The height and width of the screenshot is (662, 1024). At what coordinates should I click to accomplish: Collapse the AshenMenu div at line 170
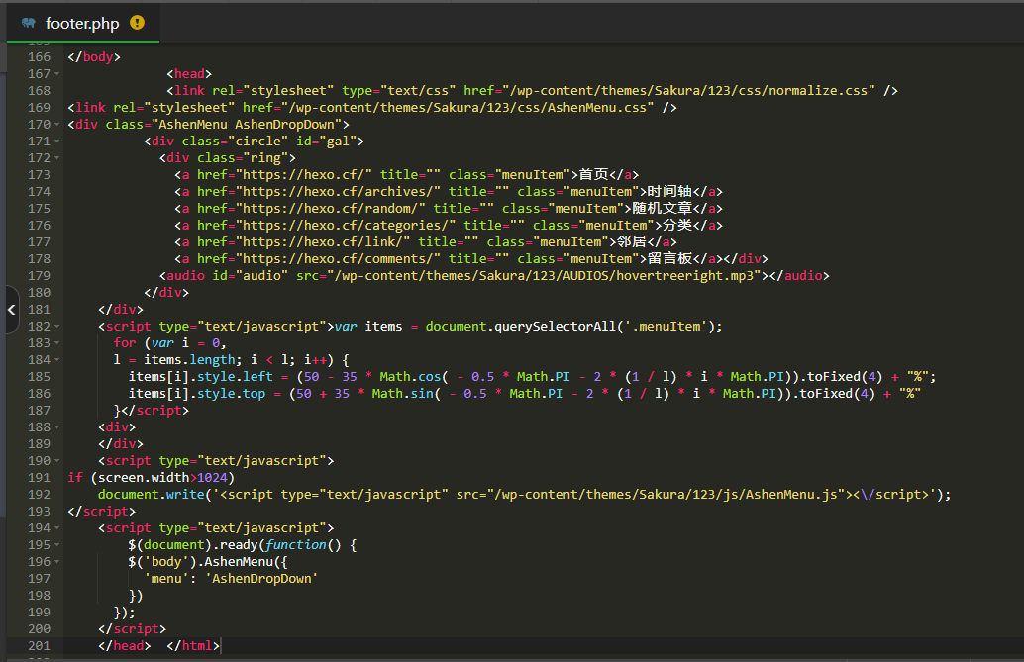55,125
